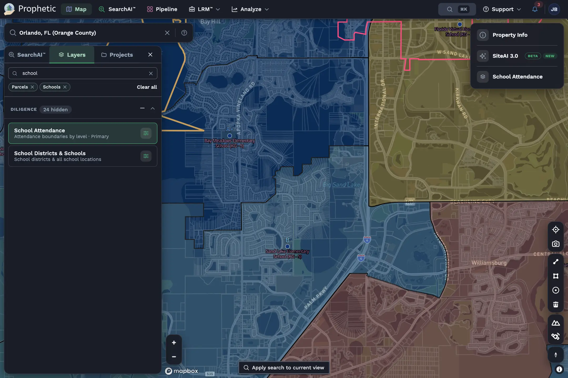Screen dimensions: 568x378
Task: Toggle School Districts & Schools layer card
Action: [x=83, y=156]
